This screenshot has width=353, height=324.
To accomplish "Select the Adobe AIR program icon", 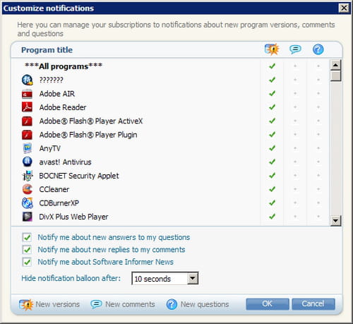I will click(x=28, y=94).
